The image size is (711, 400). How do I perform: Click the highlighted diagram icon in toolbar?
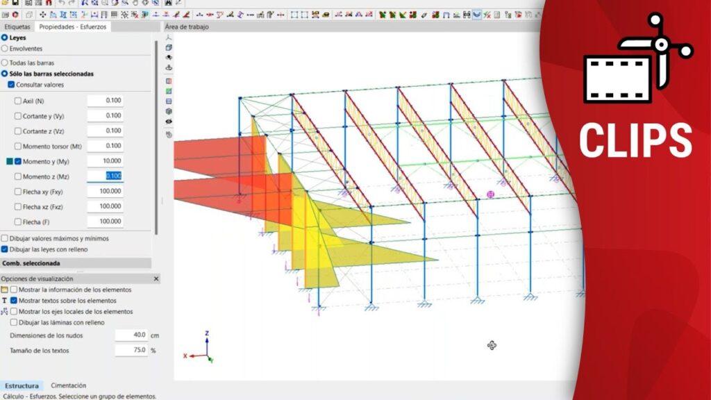pos(477,14)
